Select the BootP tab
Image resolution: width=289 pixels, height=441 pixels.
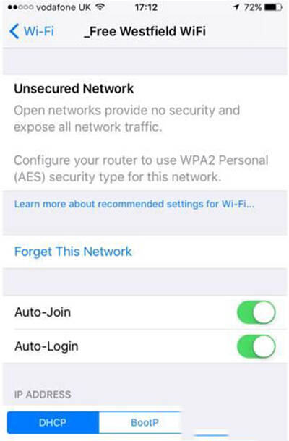click(144, 422)
